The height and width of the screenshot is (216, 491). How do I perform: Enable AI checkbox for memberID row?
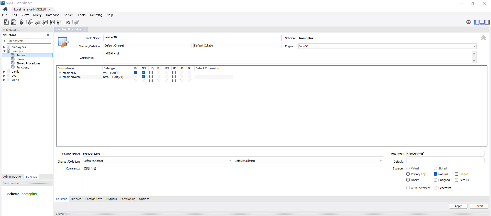click(182, 73)
